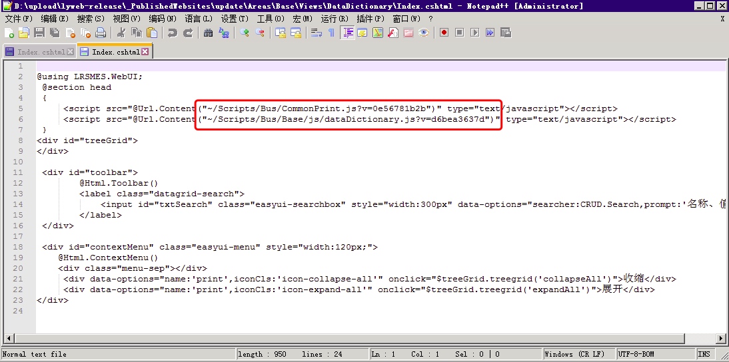The height and width of the screenshot is (362, 729).
Task: Play back the recorded macro
Action: click(x=474, y=33)
